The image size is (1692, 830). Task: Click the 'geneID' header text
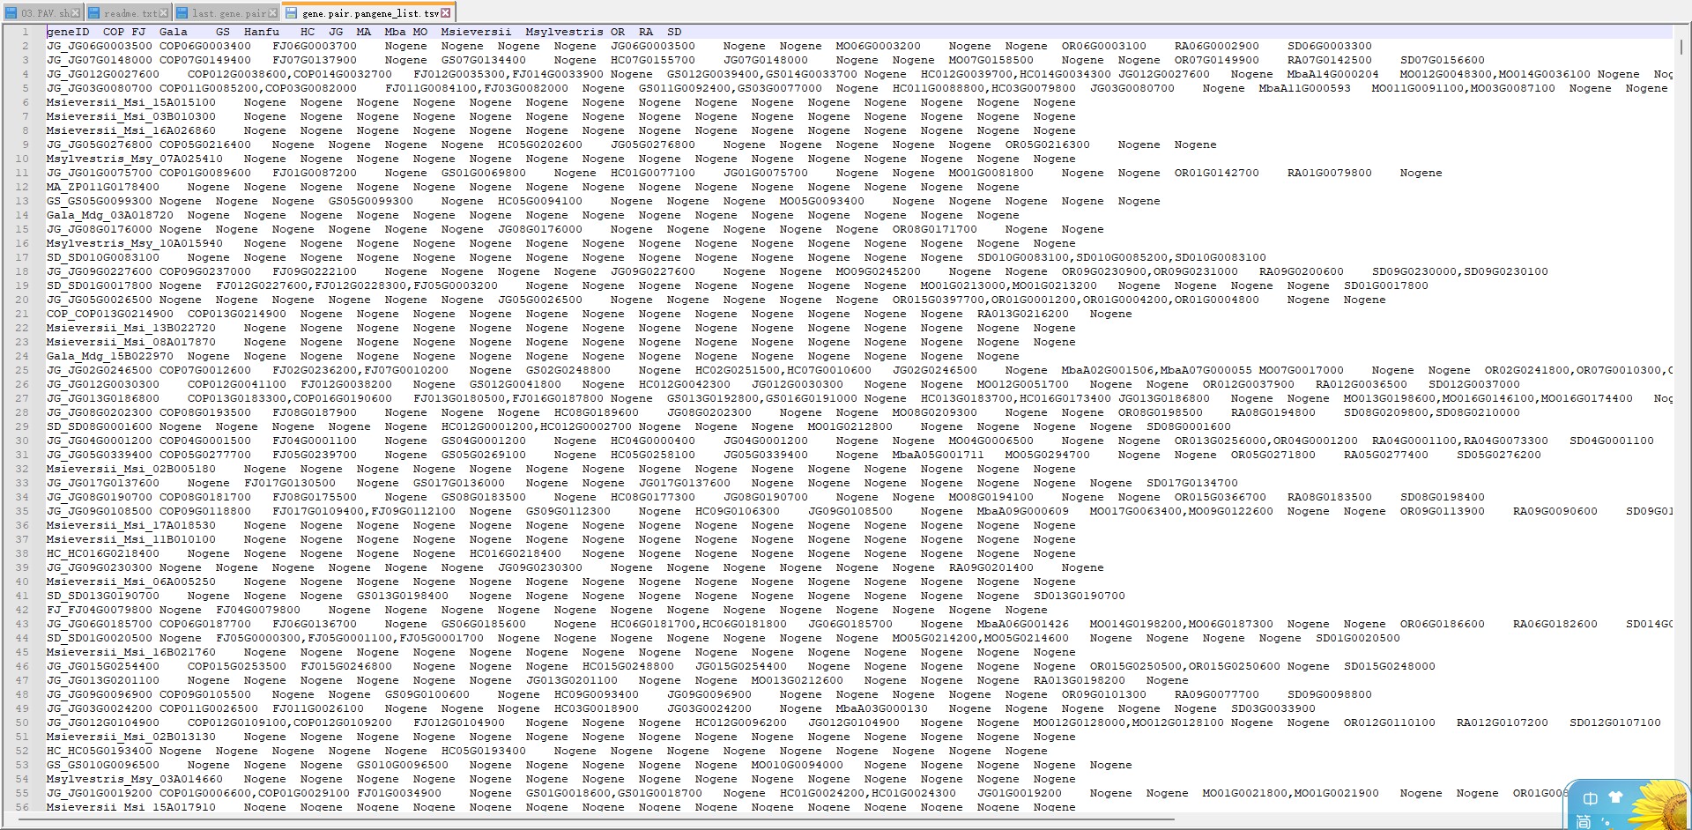click(x=68, y=32)
